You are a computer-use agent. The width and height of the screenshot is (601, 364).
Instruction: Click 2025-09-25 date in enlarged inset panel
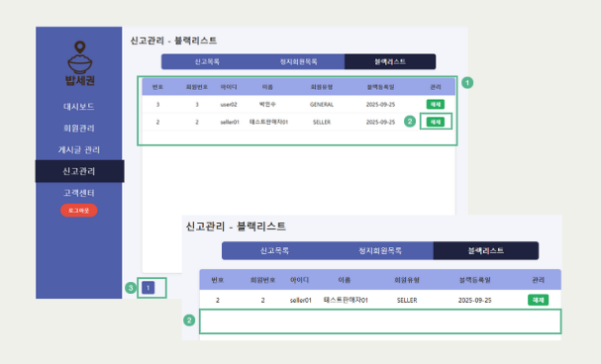[474, 300]
